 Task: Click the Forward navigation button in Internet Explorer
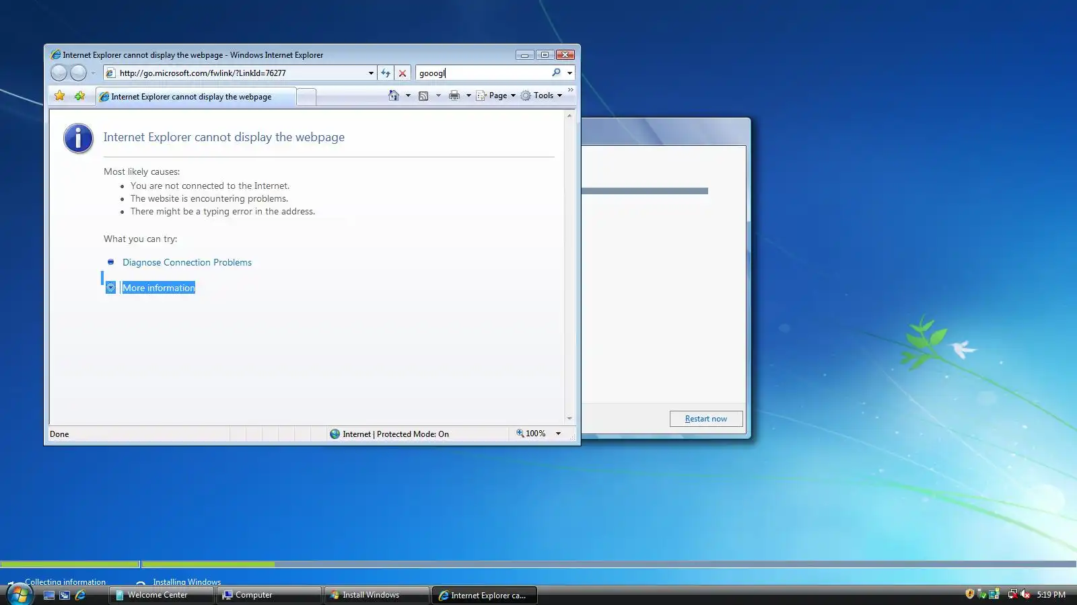pyautogui.click(x=78, y=73)
